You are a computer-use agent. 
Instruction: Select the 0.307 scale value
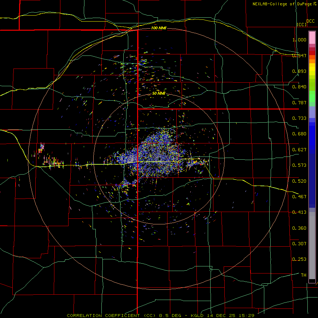tap(299, 244)
